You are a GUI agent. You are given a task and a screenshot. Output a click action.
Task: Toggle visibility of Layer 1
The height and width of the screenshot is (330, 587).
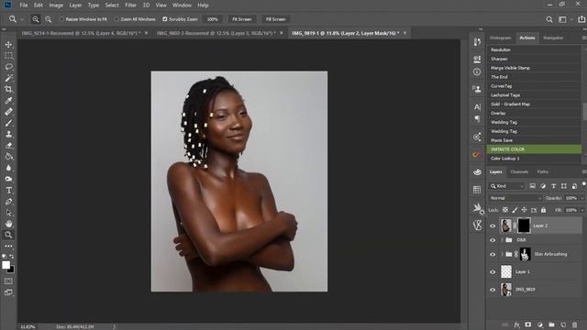(x=493, y=272)
